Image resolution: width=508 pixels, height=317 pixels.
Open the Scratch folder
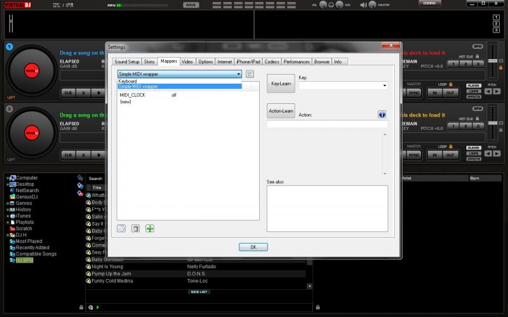[x=21, y=228]
